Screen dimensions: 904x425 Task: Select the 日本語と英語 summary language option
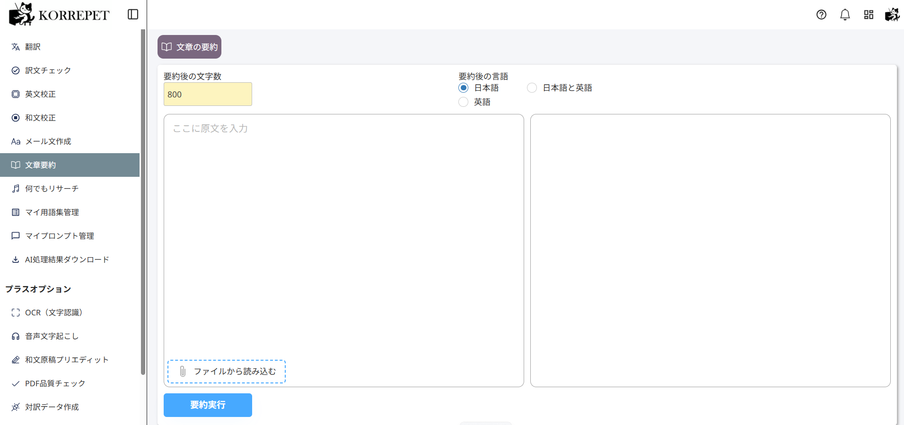(x=532, y=88)
